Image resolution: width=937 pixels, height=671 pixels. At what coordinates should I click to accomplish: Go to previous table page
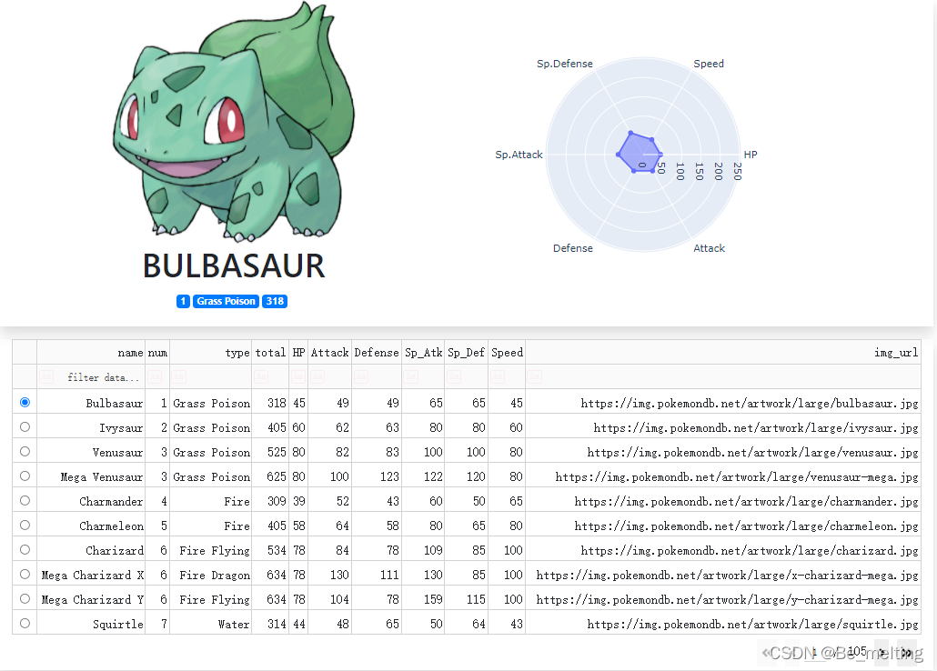[792, 653]
